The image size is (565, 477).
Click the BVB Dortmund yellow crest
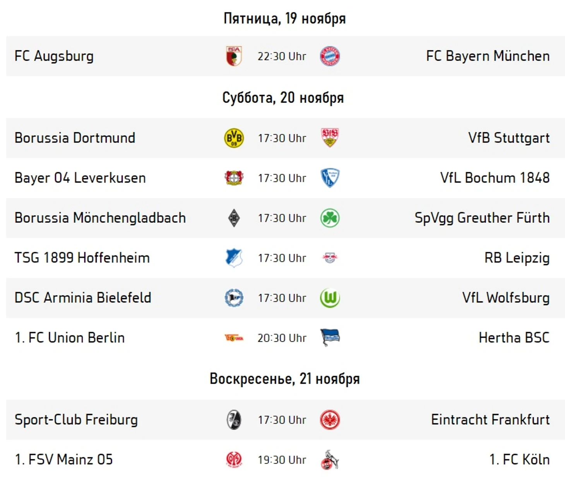point(234,138)
